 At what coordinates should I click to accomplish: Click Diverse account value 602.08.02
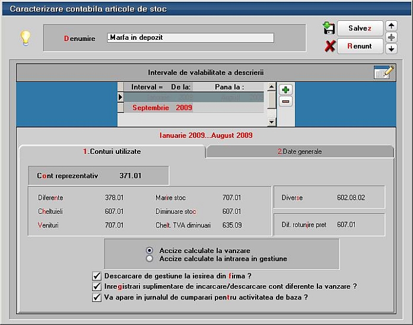(351, 198)
